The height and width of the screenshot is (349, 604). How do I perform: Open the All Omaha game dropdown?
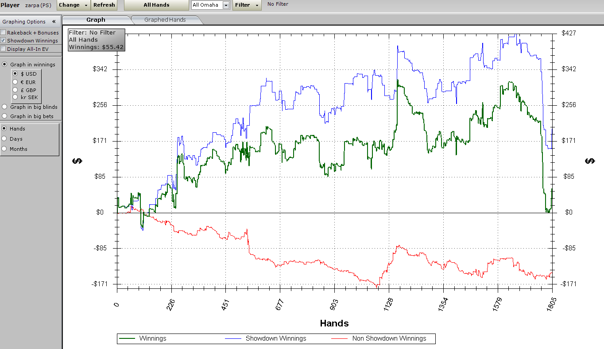tap(226, 5)
